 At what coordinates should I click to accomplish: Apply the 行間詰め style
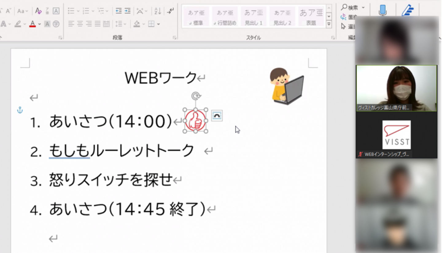225,16
